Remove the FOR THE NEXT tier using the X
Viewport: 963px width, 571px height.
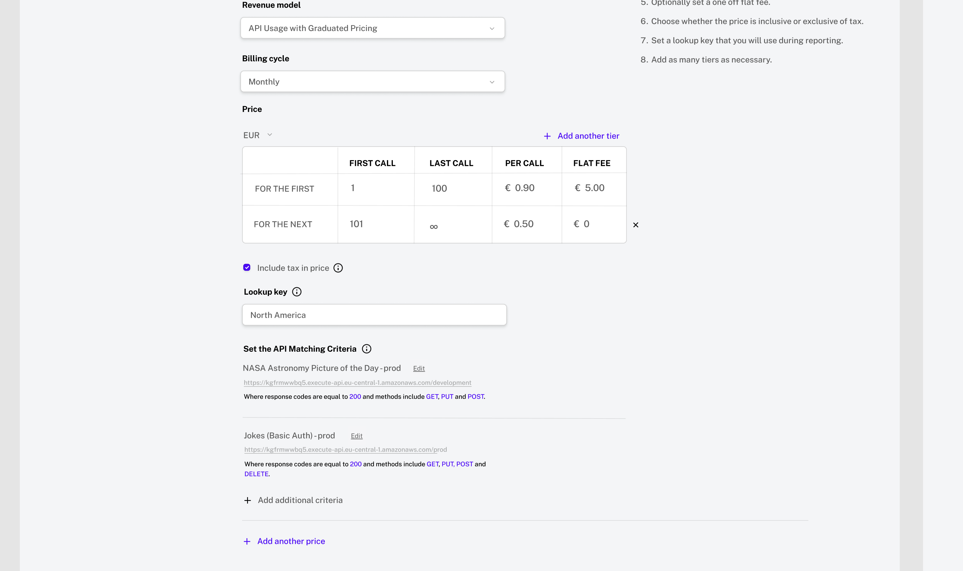[x=635, y=225]
